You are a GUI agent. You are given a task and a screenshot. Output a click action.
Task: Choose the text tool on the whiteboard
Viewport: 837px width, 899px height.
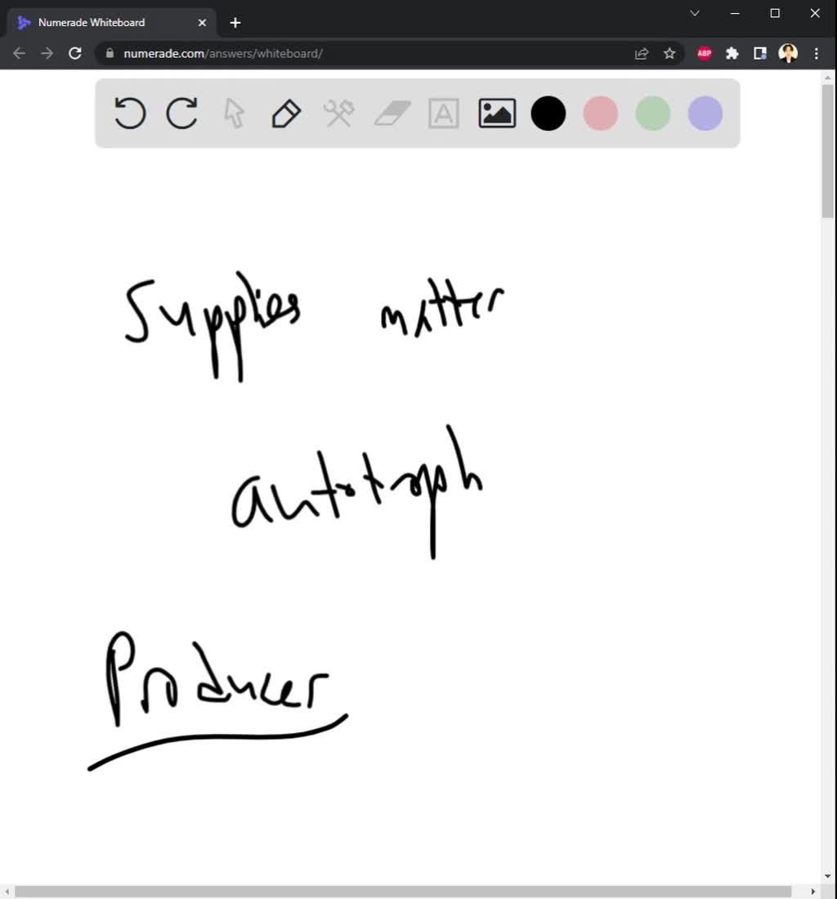coord(443,114)
